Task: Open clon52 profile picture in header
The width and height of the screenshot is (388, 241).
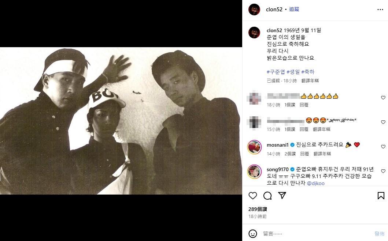Action: coord(254,10)
